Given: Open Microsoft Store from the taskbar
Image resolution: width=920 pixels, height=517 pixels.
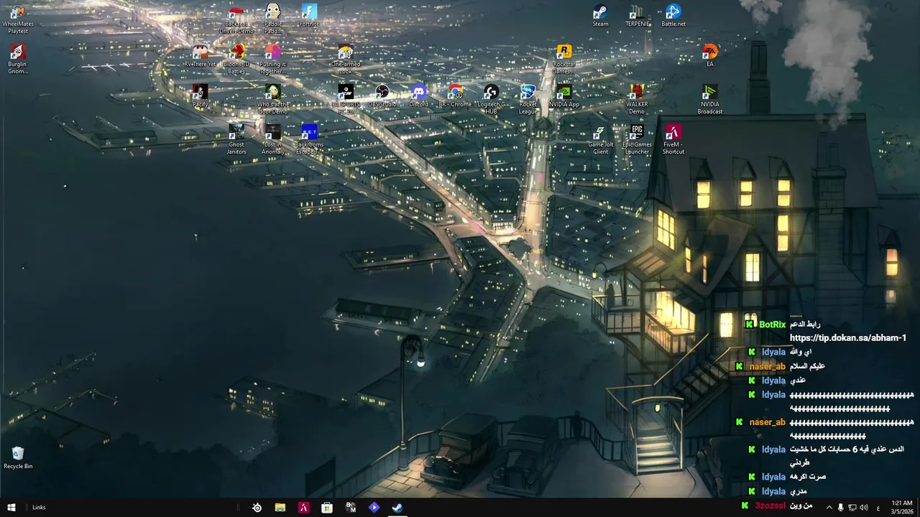Looking at the screenshot, I should 327,508.
